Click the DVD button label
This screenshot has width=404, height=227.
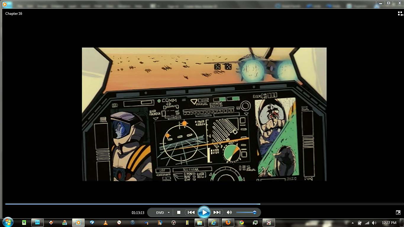[160, 213]
